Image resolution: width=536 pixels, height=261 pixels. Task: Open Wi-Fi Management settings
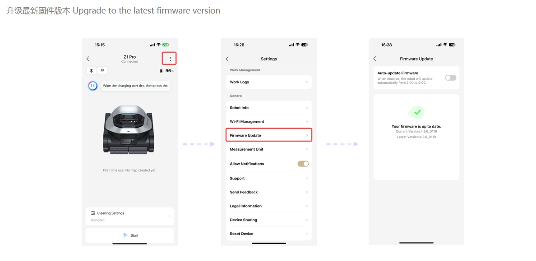click(x=269, y=122)
